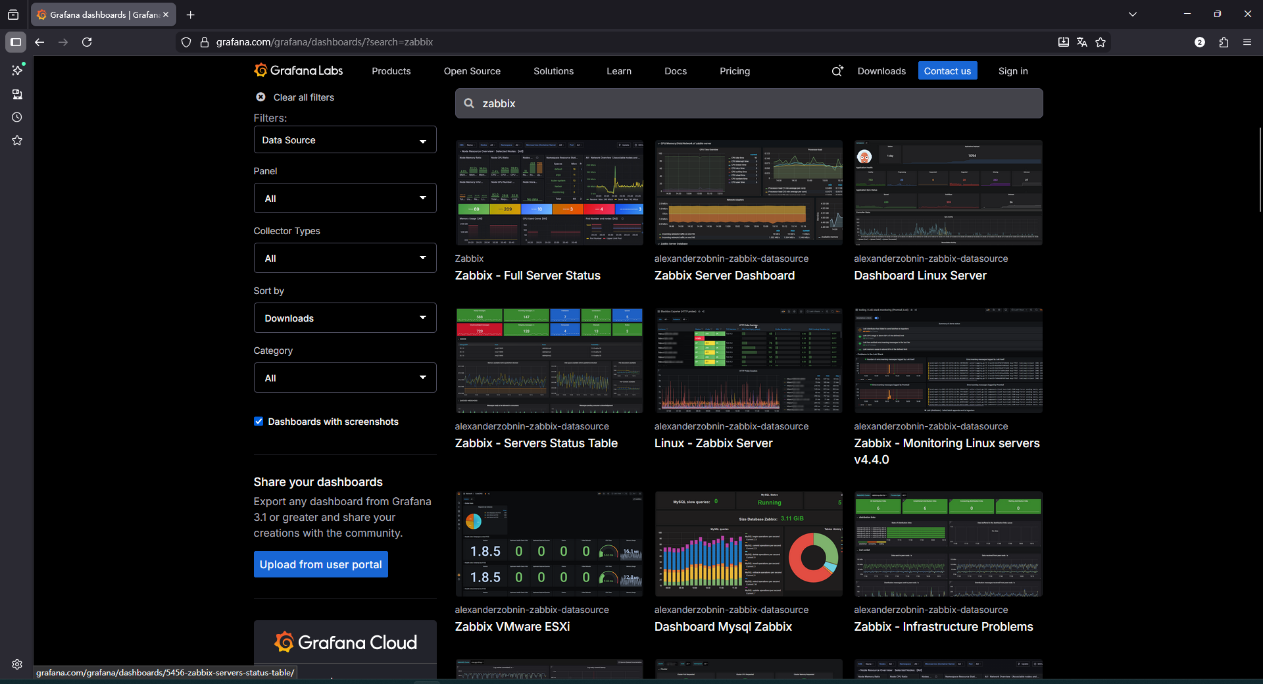Click the Dashboard Linux Server thumbnail
1263x684 pixels.
(x=948, y=193)
